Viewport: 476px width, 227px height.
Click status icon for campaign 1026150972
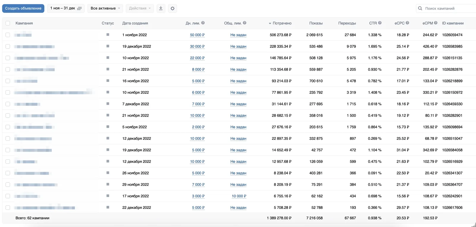tap(108, 92)
